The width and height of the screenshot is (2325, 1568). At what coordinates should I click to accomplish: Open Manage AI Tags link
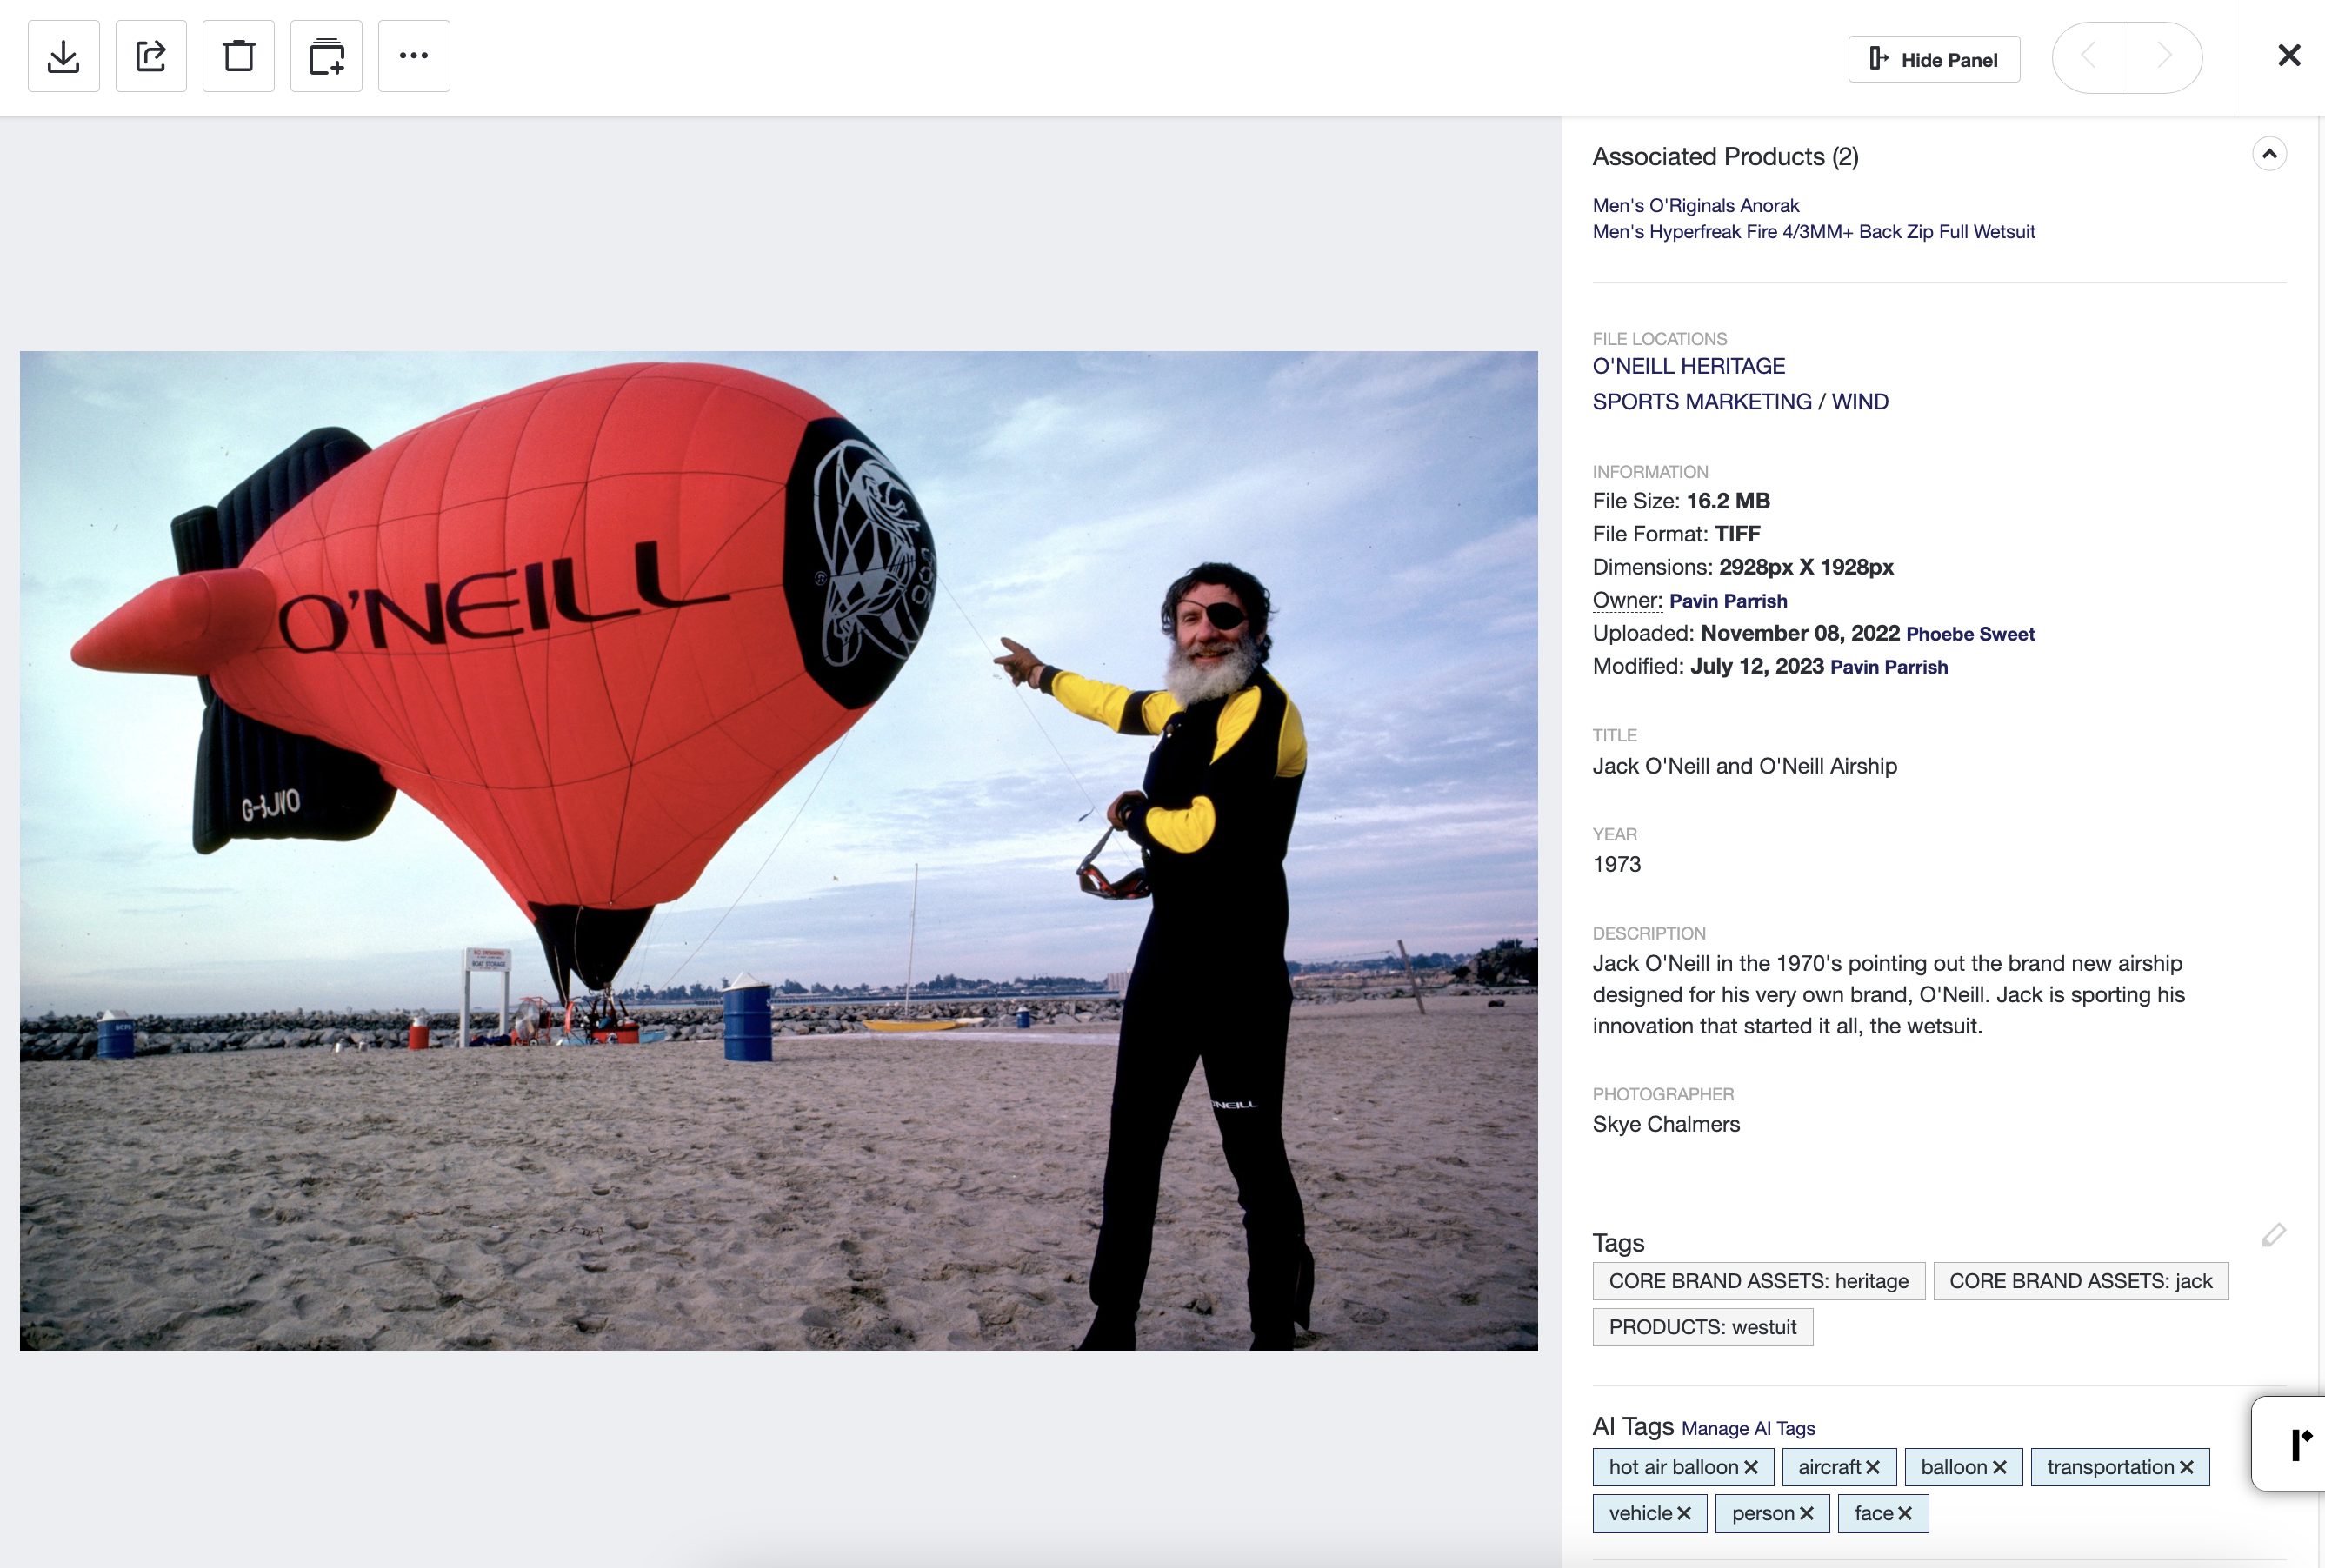click(x=1748, y=1429)
